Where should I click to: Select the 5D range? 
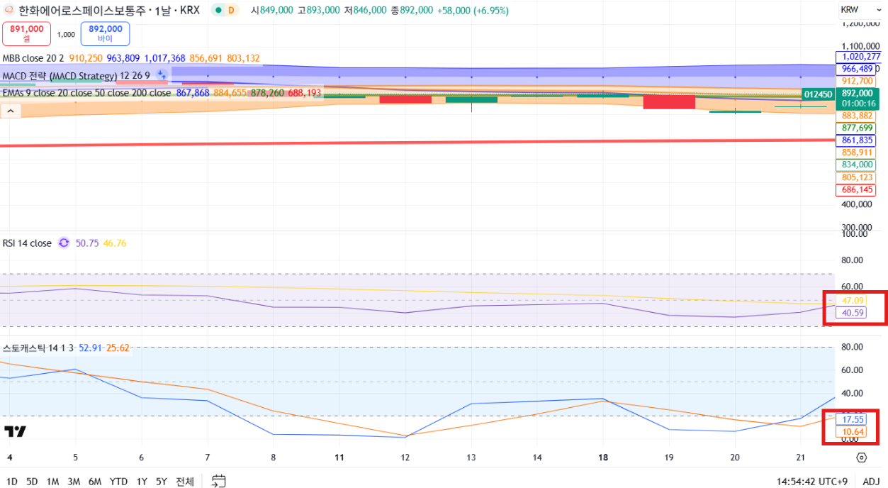click(32, 482)
